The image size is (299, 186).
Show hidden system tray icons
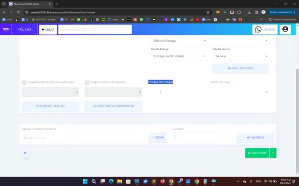pos(238,181)
